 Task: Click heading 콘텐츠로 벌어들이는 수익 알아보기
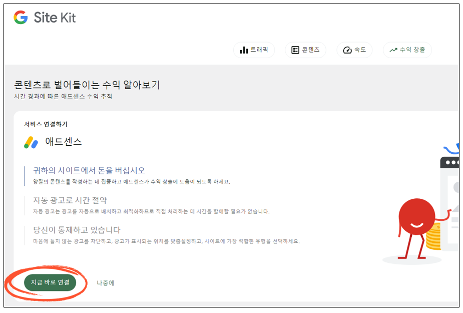coord(87,85)
